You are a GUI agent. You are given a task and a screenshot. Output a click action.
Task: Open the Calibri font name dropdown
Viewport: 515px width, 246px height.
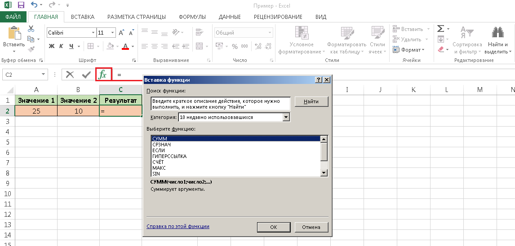pyautogui.click(x=93, y=33)
